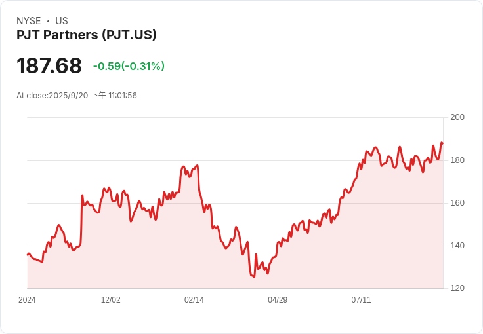Image resolution: width=483 pixels, height=334 pixels.
Task: Click the 04/29 date axis label
Action: [278, 300]
